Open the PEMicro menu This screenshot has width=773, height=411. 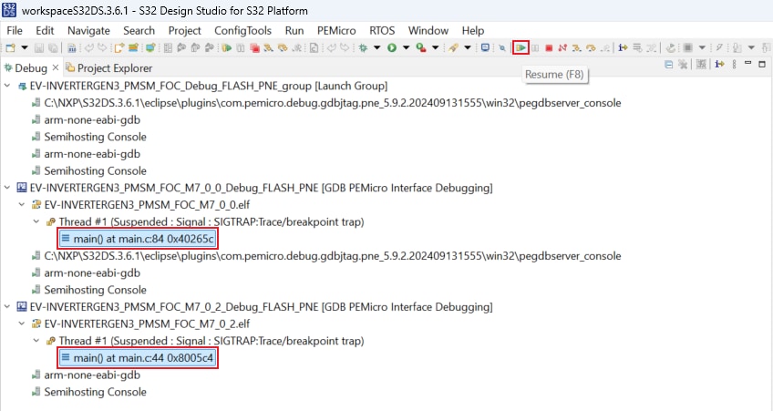[336, 30]
